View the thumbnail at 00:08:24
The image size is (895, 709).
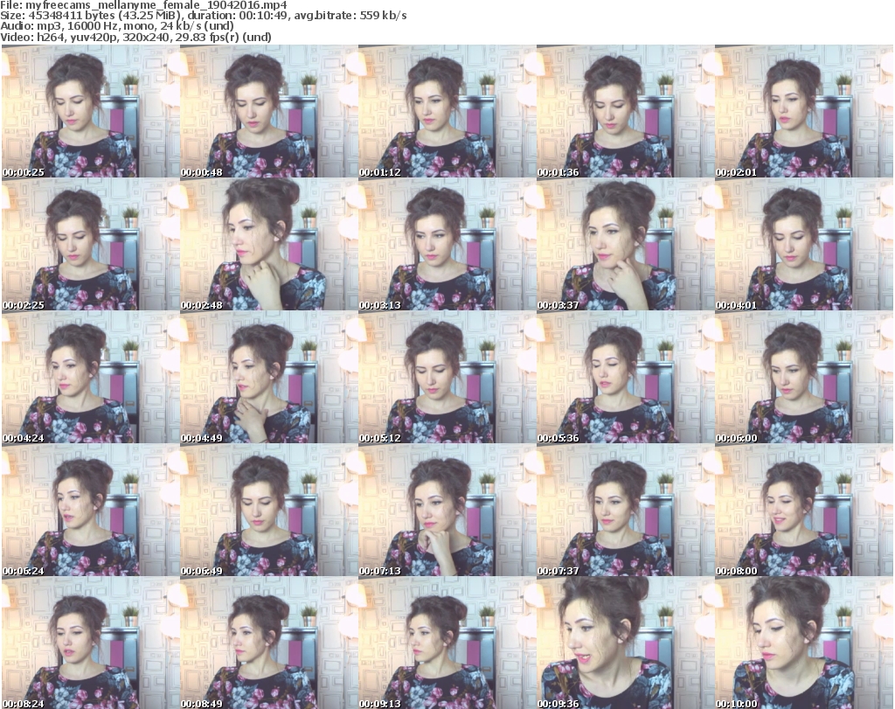pyautogui.click(x=91, y=643)
